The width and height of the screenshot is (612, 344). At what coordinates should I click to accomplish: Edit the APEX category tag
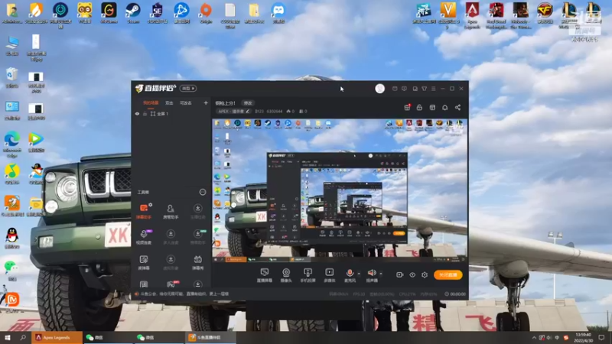pyautogui.click(x=233, y=111)
